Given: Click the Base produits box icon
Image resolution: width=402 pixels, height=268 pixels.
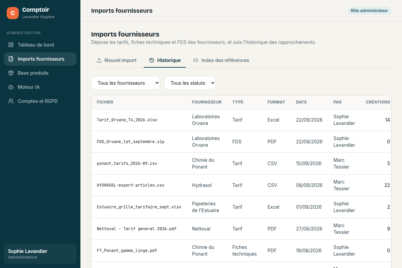Looking at the screenshot, I should pos(11,73).
